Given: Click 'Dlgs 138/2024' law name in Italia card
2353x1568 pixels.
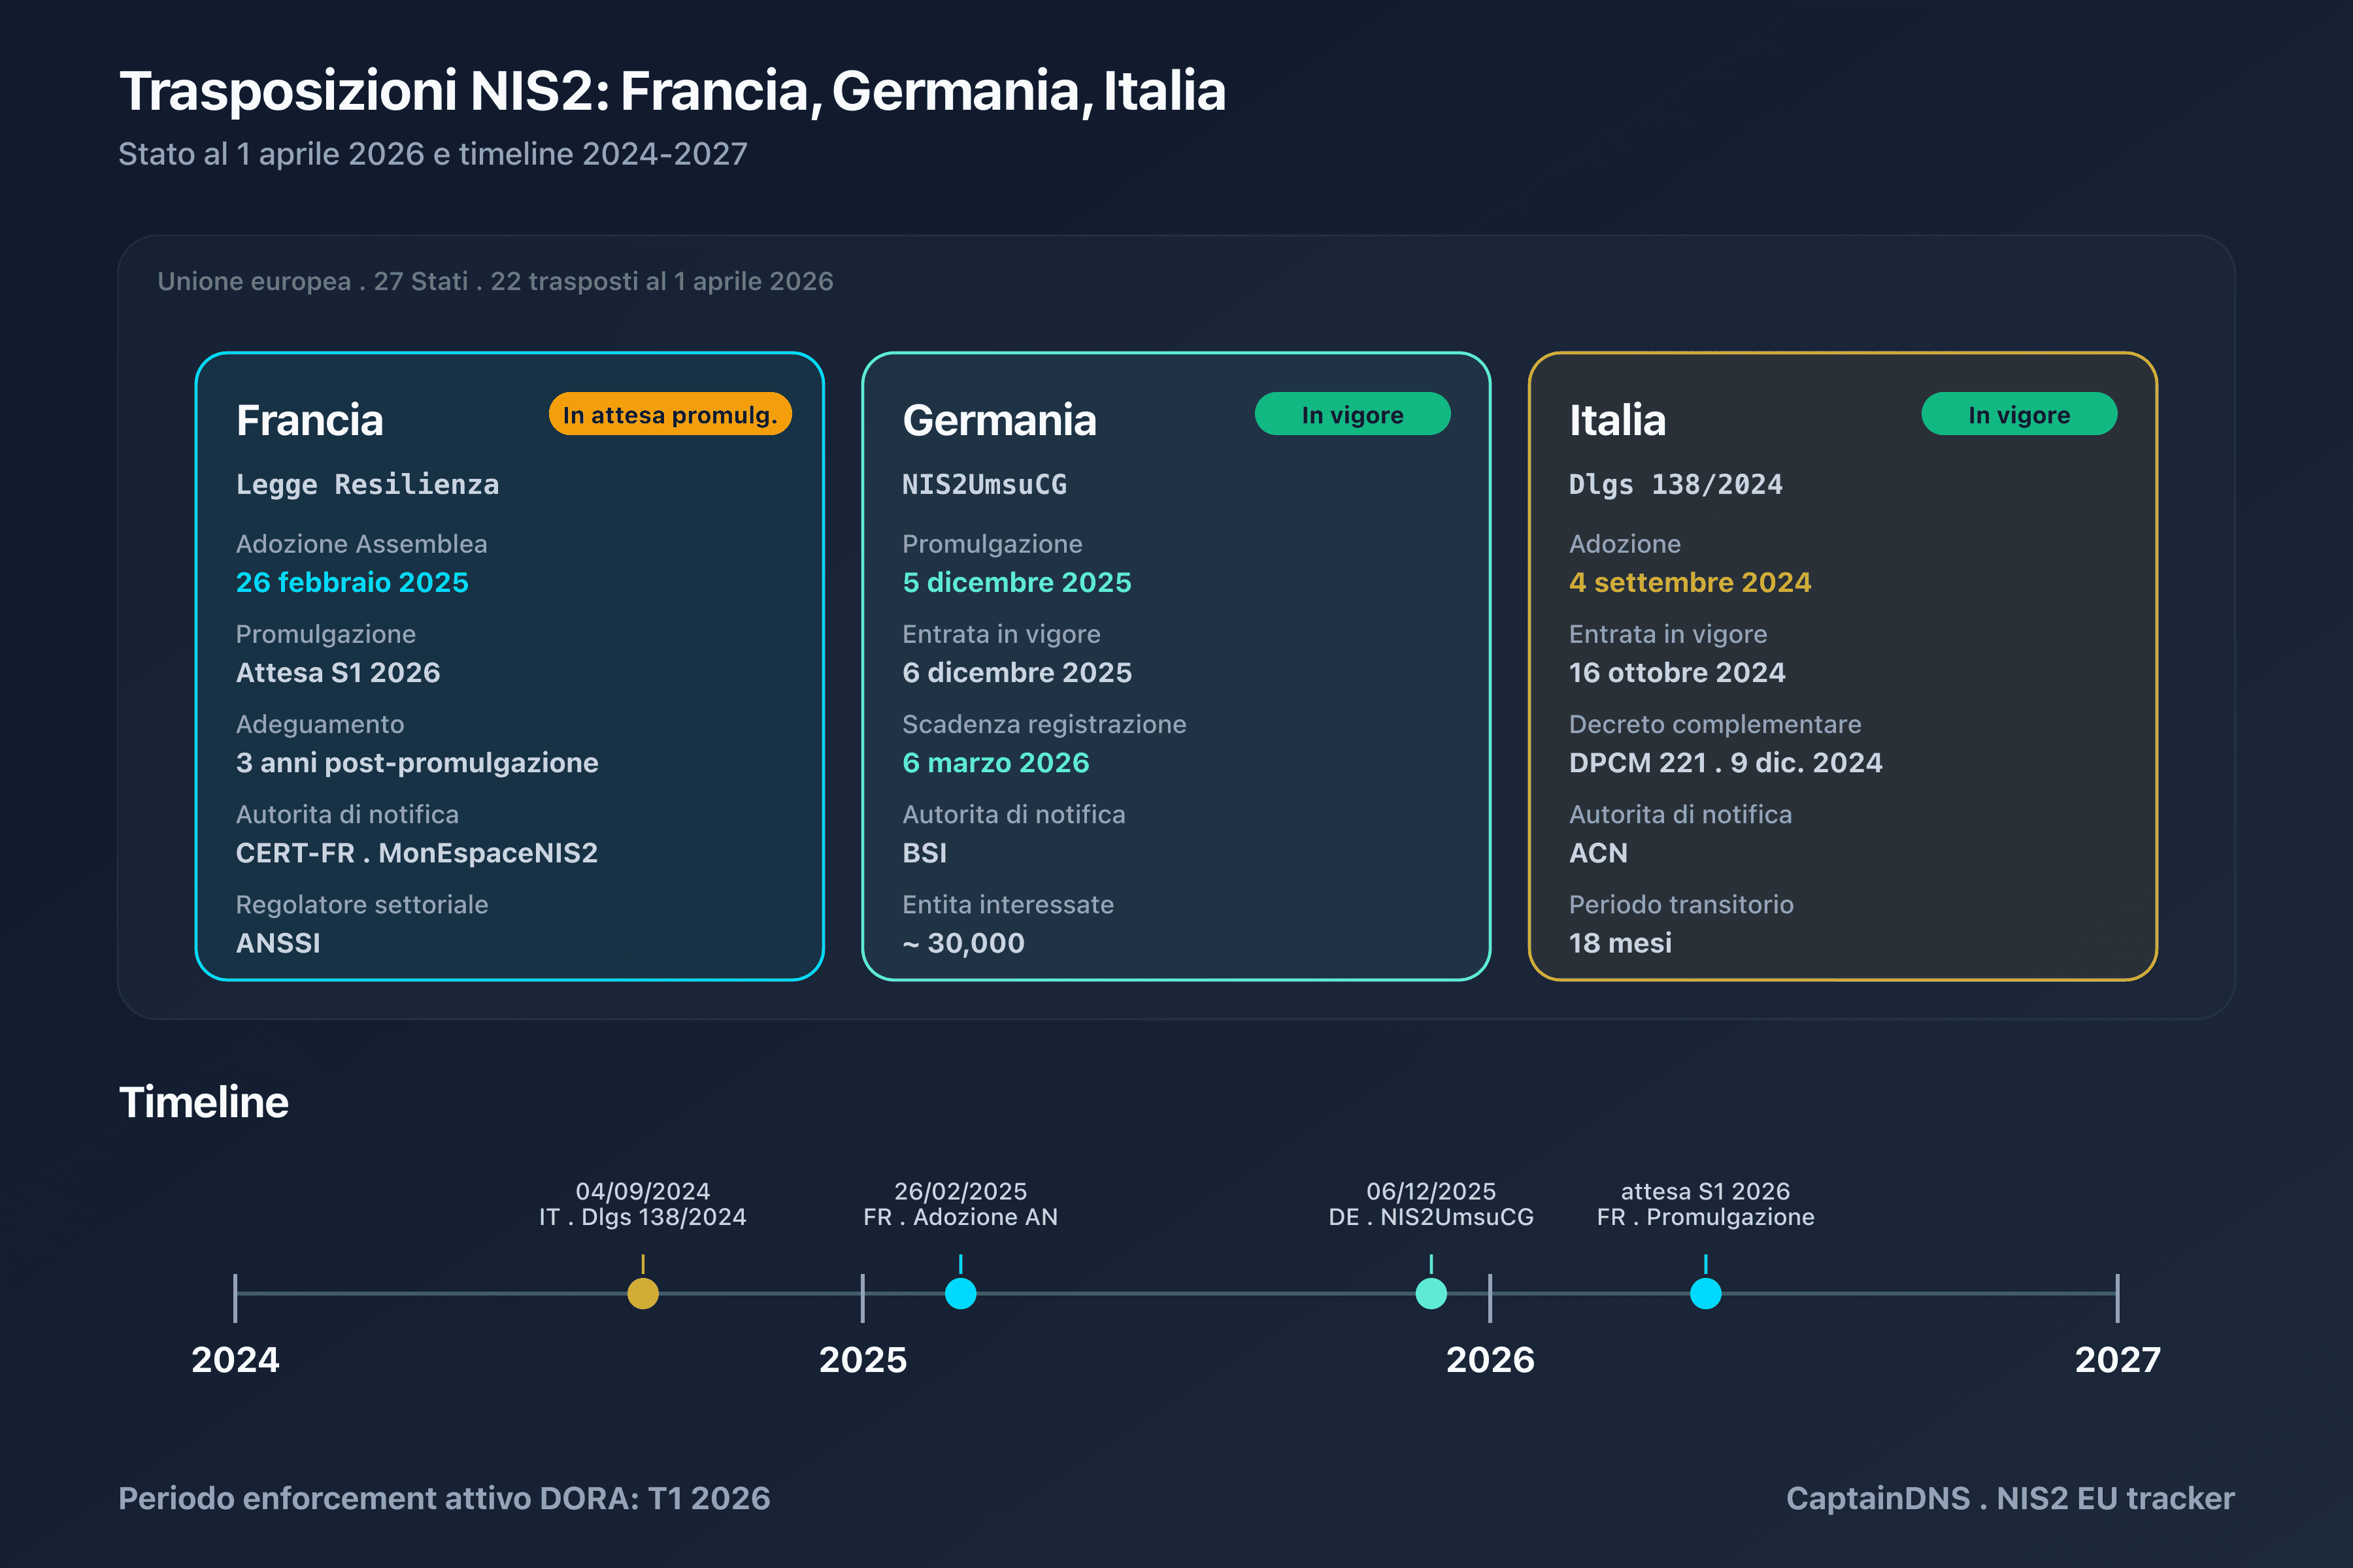Looking at the screenshot, I should 1676,485.
